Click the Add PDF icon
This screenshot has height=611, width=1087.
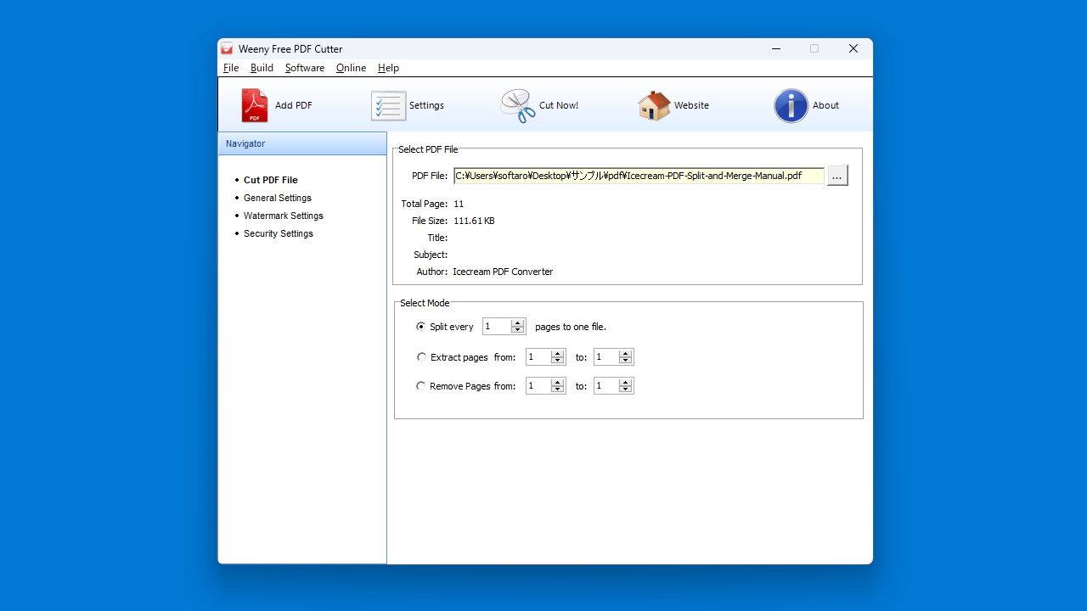(x=255, y=106)
